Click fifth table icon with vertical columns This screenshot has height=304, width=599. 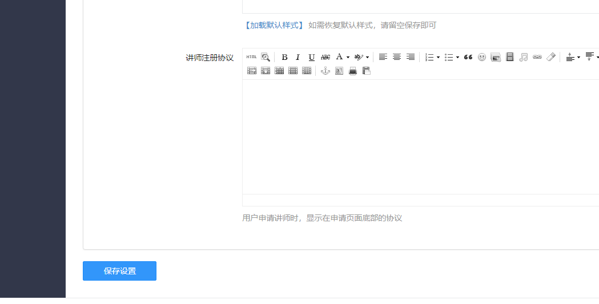click(x=307, y=71)
